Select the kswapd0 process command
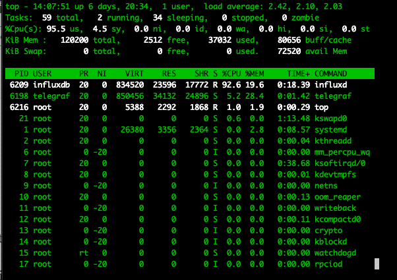397x280 pixels. coord(330,119)
